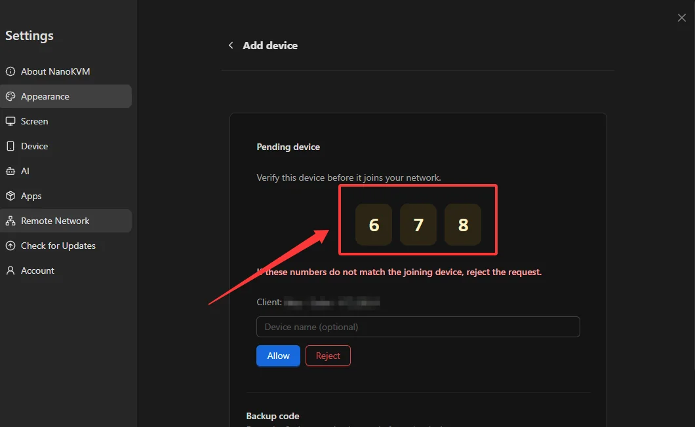Click the verification digit 6 tile

pos(374,225)
